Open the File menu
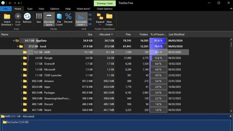The height and width of the screenshot is (131, 233). [6, 9]
